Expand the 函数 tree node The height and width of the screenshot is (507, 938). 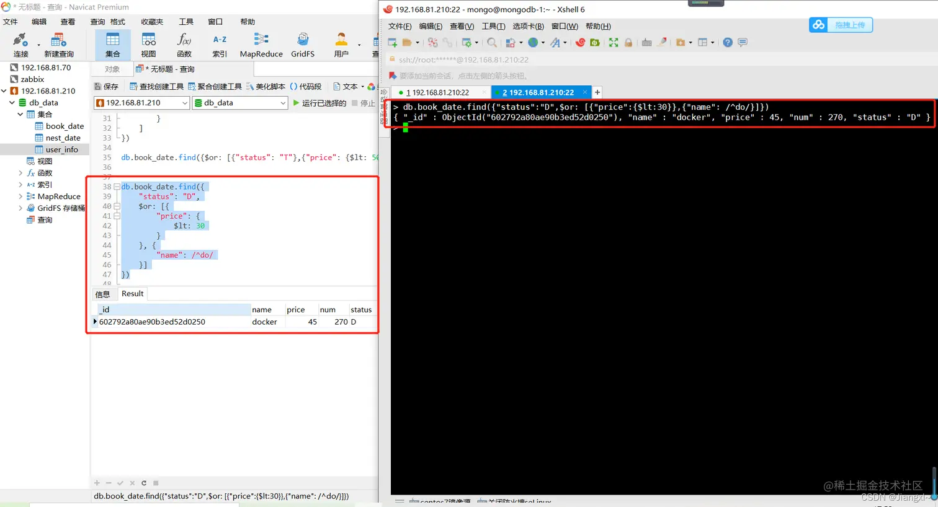20,173
